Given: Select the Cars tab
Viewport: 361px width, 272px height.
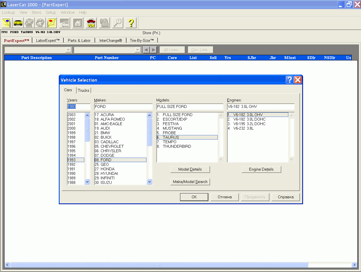Looking at the screenshot, I should 68,90.
